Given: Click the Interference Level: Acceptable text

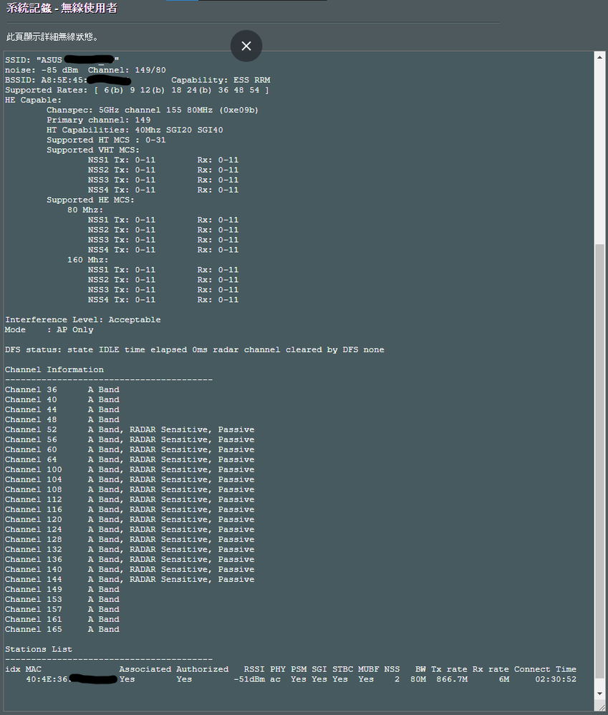Looking at the screenshot, I should click(x=82, y=320).
